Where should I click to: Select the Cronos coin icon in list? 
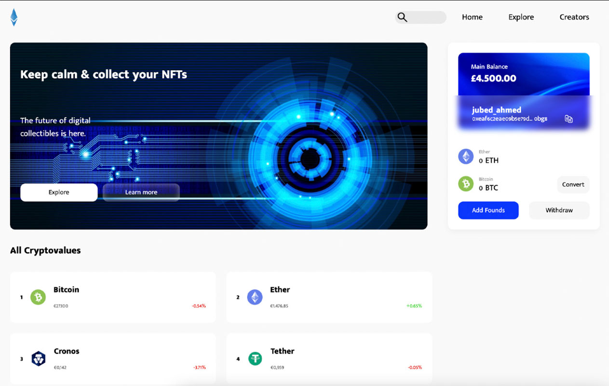38,358
